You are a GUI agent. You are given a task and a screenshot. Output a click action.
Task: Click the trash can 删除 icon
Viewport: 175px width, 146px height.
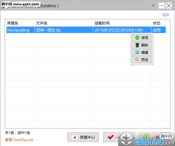point(137,45)
